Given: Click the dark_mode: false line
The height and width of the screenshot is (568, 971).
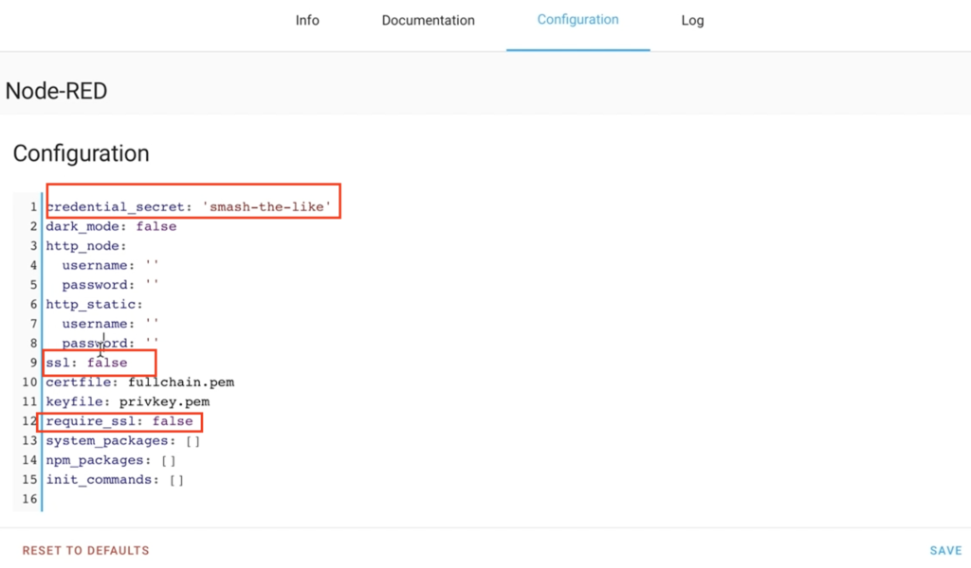Looking at the screenshot, I should (x=112, y=226).
